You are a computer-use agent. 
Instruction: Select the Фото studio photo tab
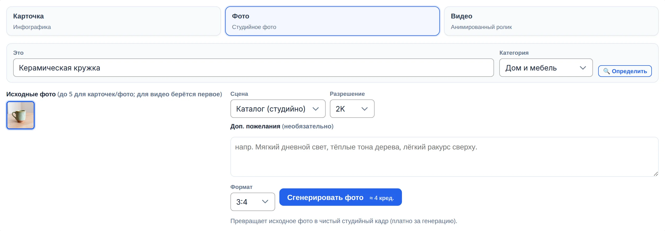point(332,21)
